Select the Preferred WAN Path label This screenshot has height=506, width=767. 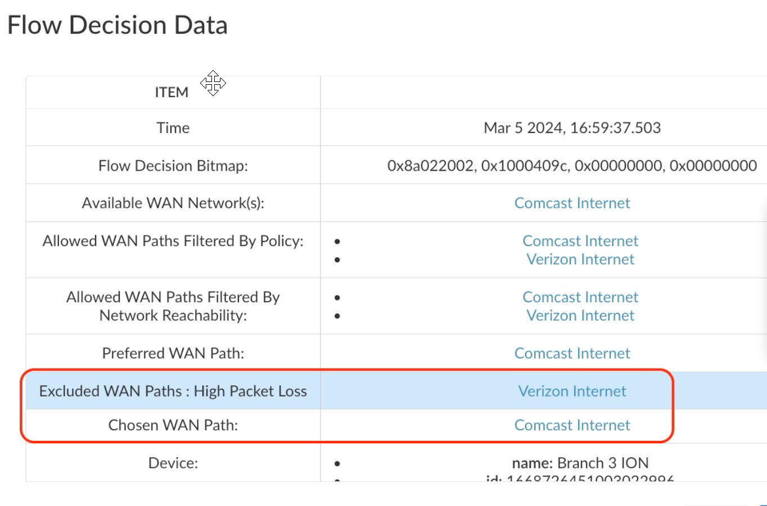[173, 353]
